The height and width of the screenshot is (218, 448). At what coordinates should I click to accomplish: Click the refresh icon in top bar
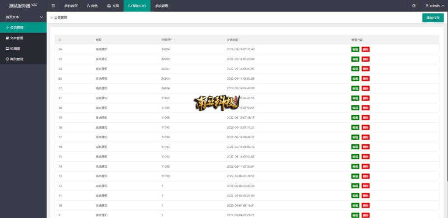pos(414,6)
